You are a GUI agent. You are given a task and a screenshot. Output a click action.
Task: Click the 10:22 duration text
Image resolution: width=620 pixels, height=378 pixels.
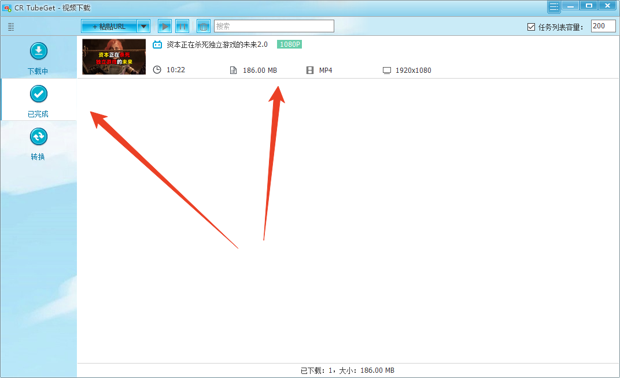point(176,70)
